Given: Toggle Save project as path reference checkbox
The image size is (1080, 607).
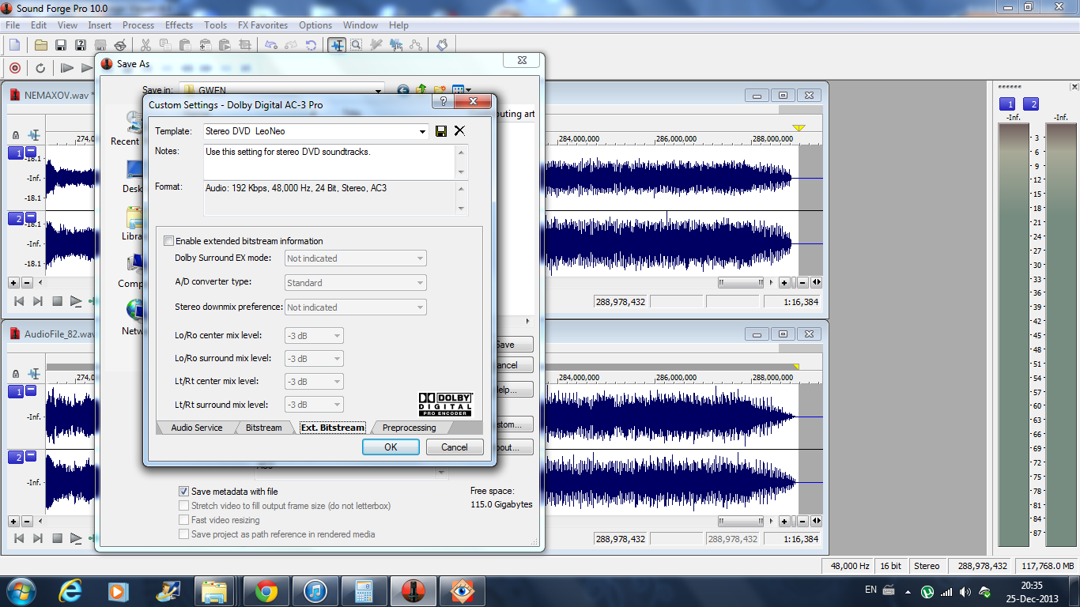Looking at the screenshot, I should (x=184, y=534).
